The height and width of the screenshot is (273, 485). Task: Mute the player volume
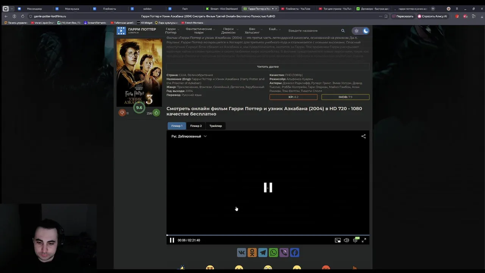[x=346, y=240]
